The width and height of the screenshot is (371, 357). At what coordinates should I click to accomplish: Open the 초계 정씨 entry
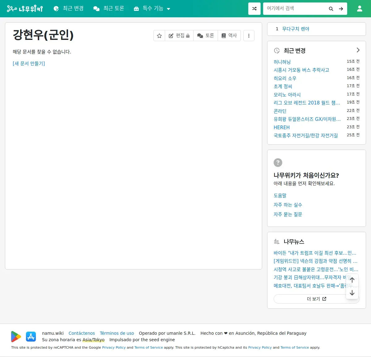coord(283,86)
